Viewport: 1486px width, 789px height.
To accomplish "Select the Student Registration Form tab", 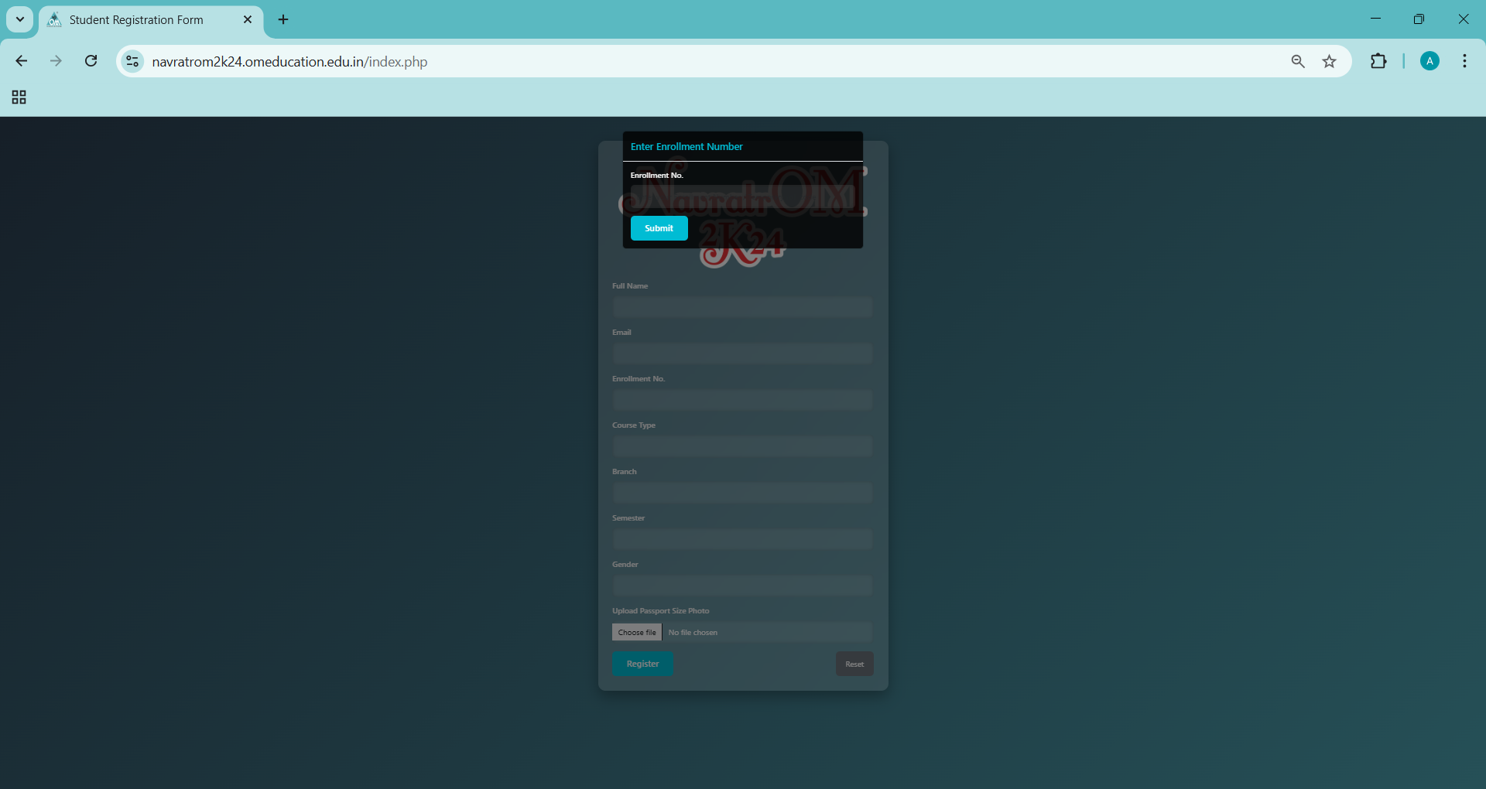I will click(x=136, y=20).
